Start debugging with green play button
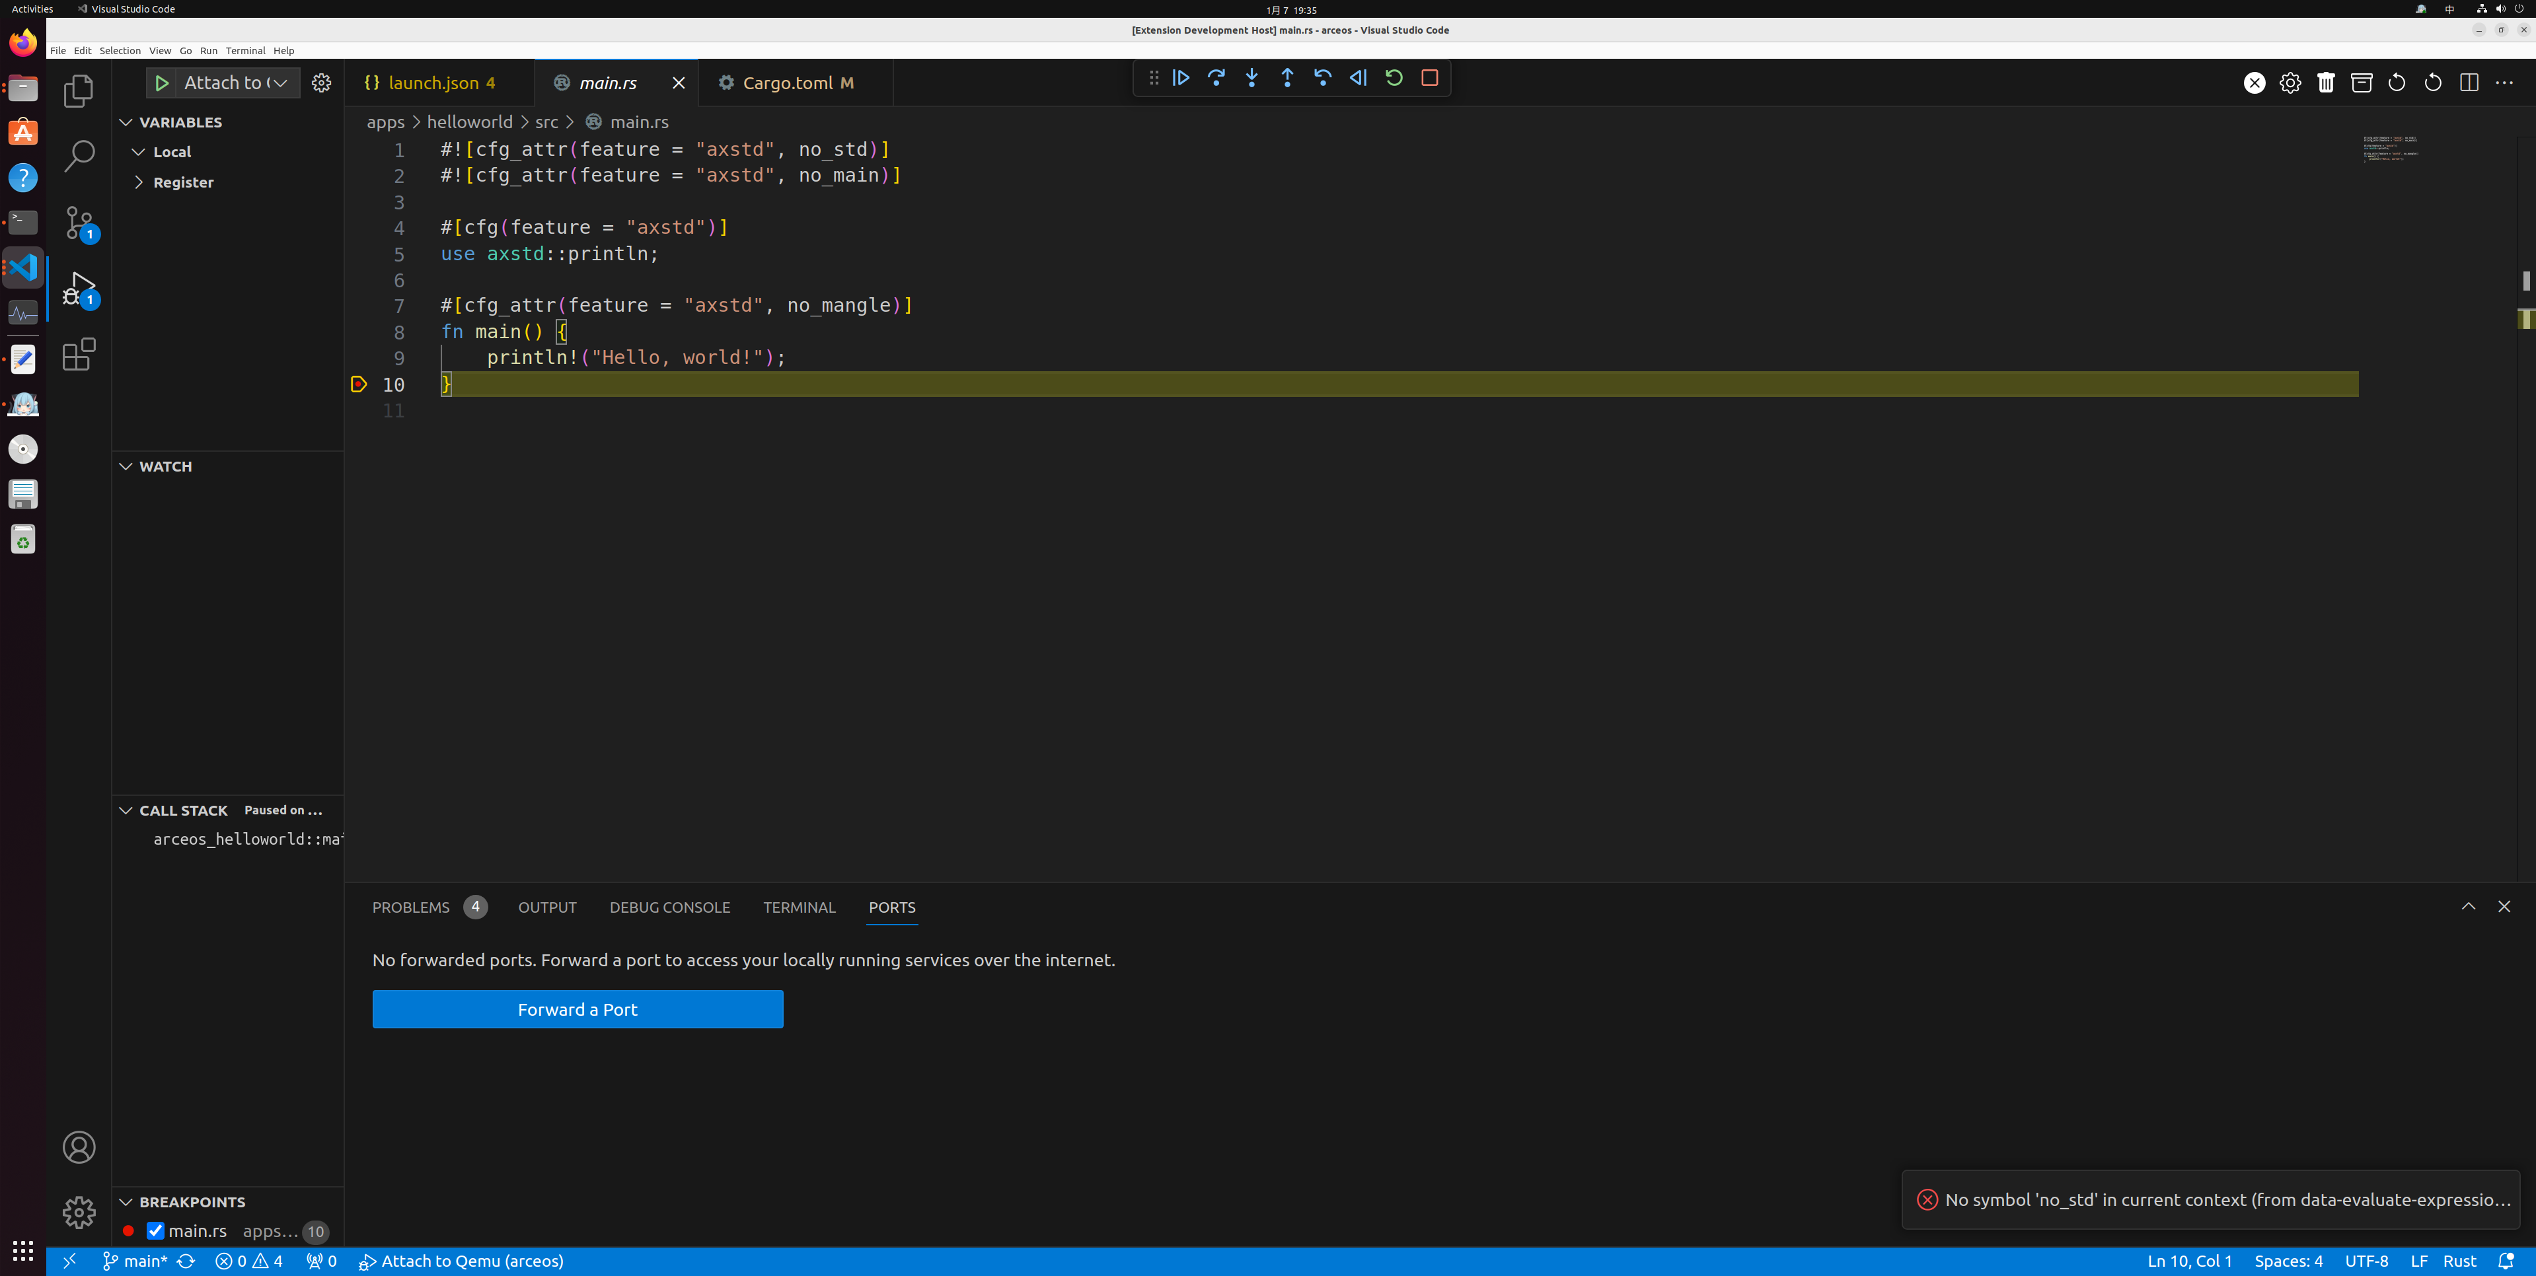 coord(163,83)
